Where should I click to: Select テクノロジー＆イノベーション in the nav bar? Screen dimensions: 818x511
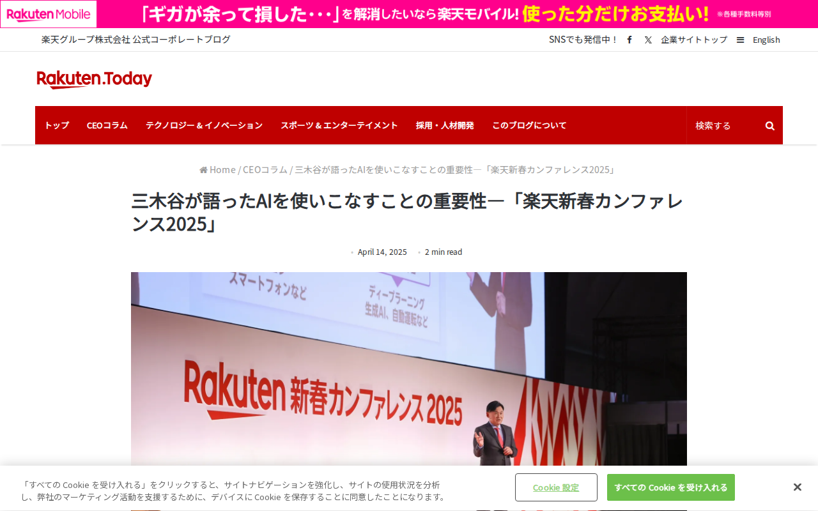point(204,125)
